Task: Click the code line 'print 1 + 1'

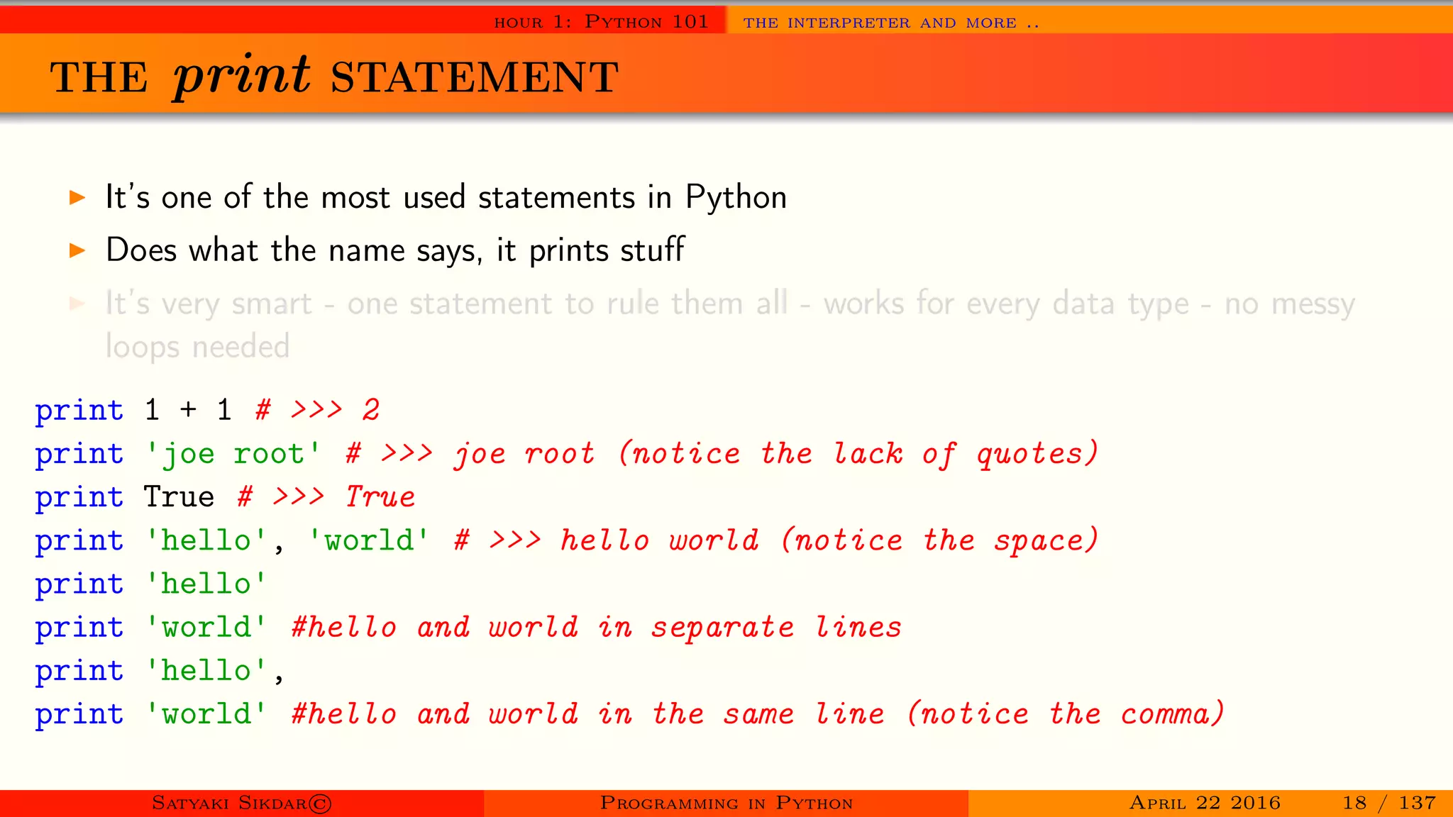Action: click(x=133, y=410)
